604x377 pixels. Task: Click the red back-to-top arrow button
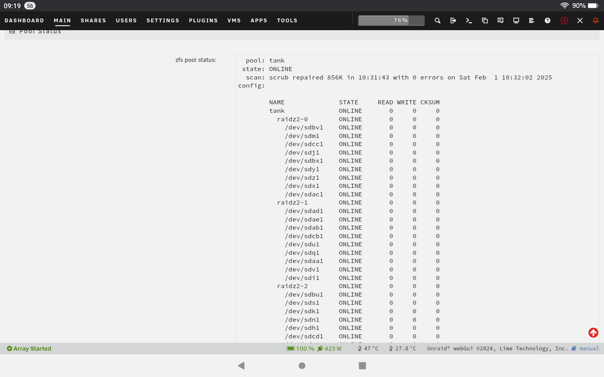point(593,333)
